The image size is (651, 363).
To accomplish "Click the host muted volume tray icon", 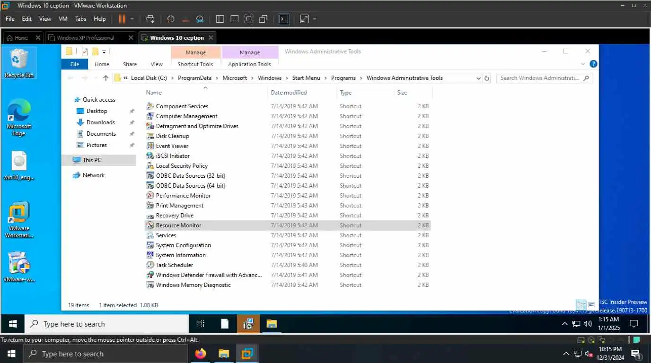I will (x=589, y=354).
